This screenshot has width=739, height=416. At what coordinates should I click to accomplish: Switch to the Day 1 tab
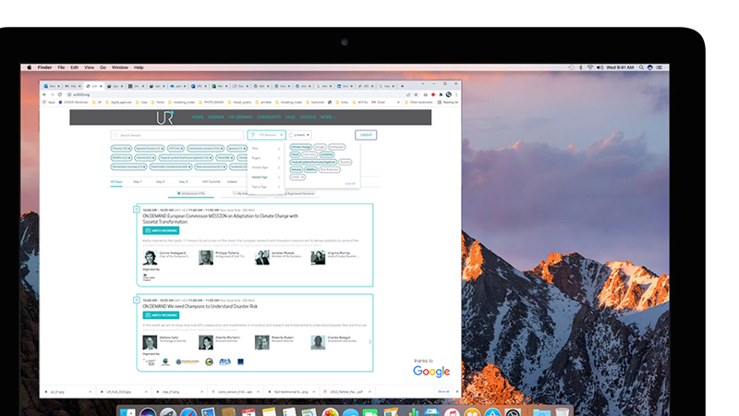point(138,182)
